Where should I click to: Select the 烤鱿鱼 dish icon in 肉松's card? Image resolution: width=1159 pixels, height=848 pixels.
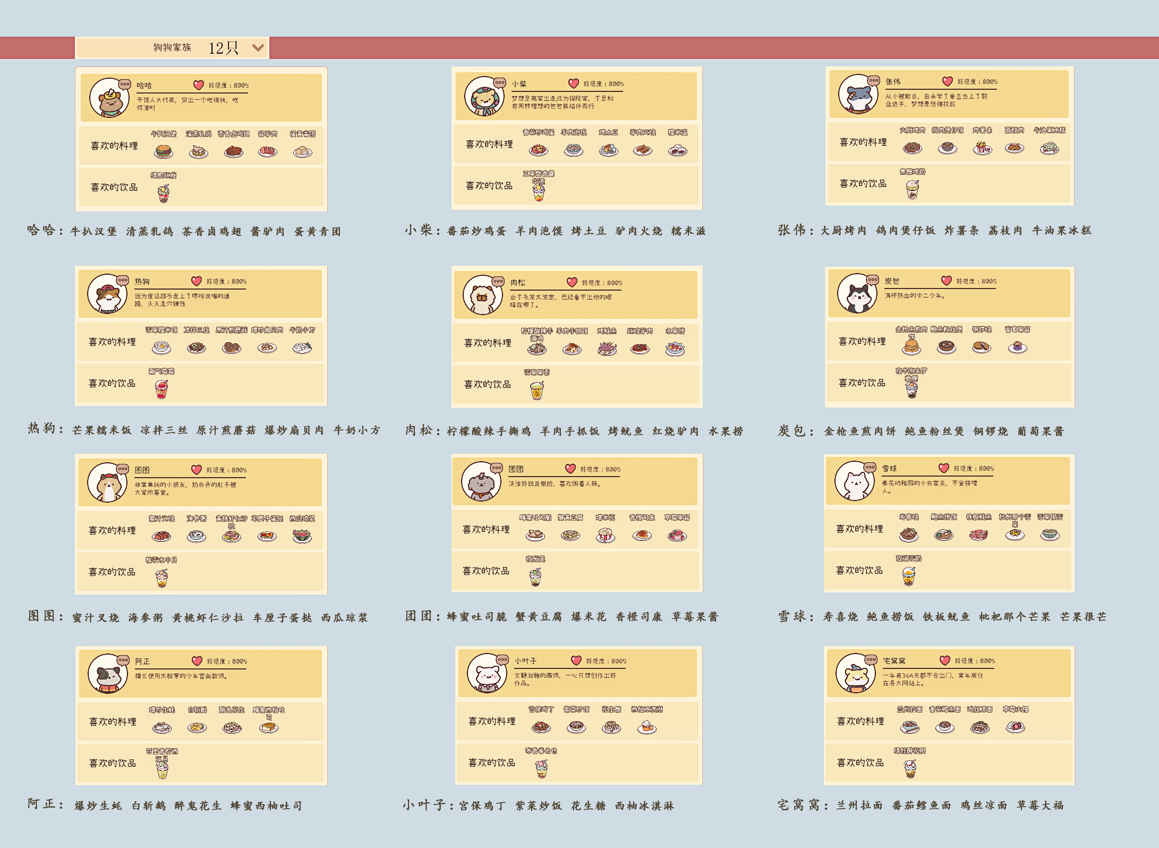point(607,349)
